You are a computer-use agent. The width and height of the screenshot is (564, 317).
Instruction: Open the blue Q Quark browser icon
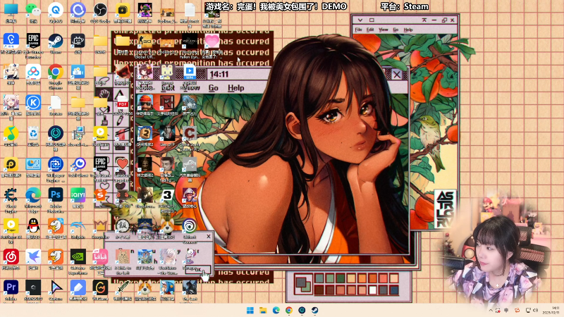(x=56, y=10)
